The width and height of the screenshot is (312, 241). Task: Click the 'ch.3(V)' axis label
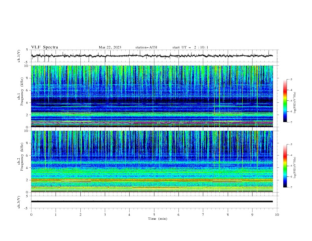click(x=19, y=202)
